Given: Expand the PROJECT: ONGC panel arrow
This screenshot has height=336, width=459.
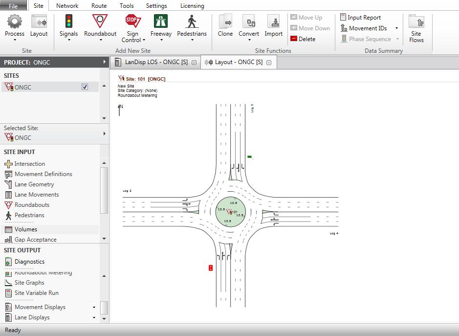Looking at the screenshot, I should click(x=105, y=62).
